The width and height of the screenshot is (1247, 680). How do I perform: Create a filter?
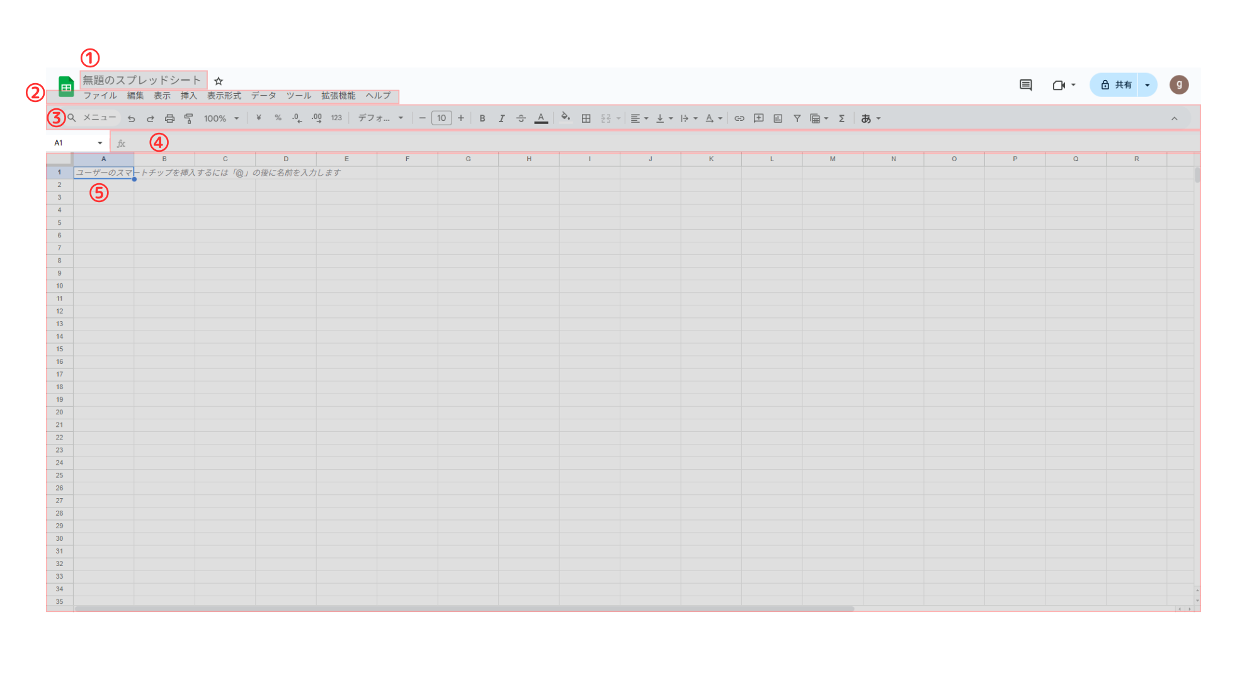pyautogui.click(x=797, y=118)
